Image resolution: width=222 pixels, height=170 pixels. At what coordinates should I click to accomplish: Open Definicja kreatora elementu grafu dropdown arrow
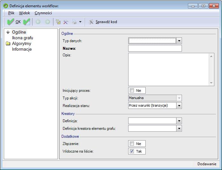[179, 129]
